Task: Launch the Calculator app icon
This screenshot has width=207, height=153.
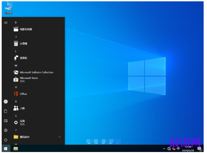Action: (x=16, y=44)
